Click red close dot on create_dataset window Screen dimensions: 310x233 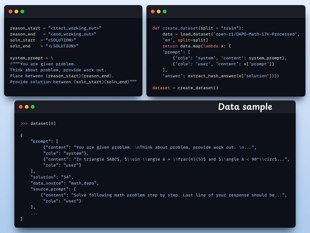point(153,11)
